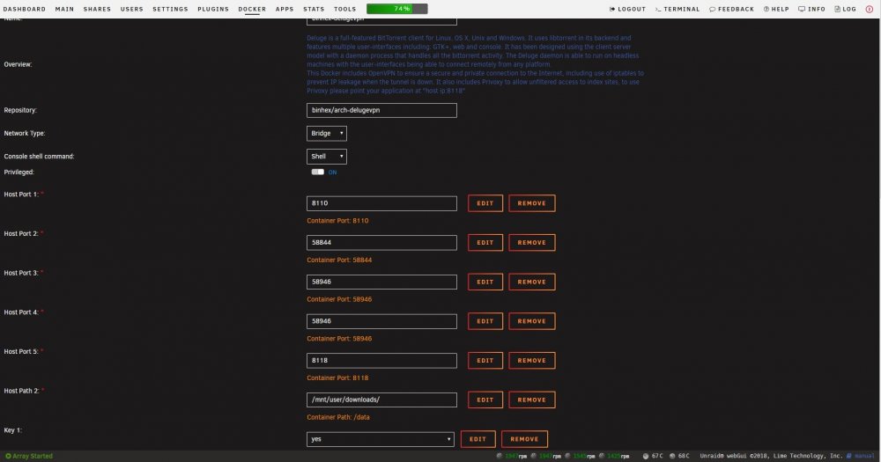Click the Container Path: /data text

coord(338,417)
